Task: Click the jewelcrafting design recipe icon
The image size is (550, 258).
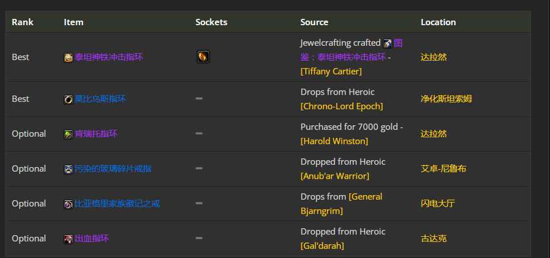Action: [x=388, y=43]
